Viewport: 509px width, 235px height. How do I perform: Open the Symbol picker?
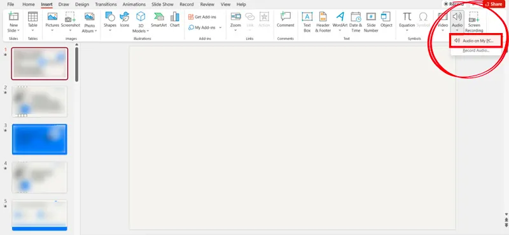point(423,20)
